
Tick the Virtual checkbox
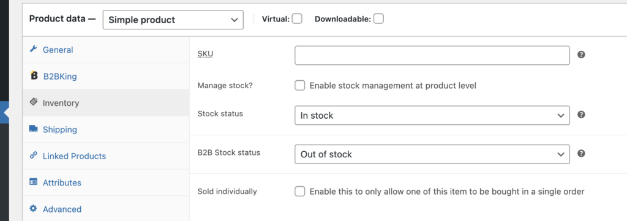(297, 19)
